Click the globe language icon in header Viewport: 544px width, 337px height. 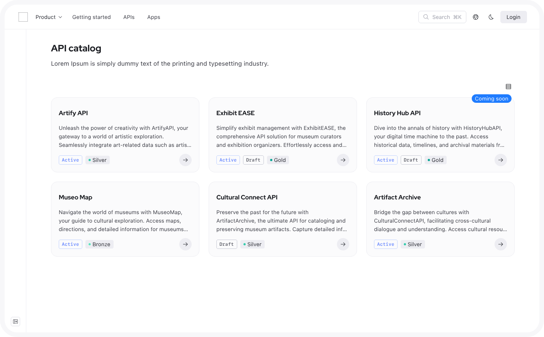pos(476,17)
